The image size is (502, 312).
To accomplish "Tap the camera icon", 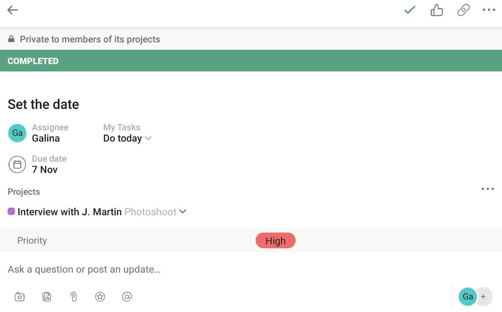I will 20,297.
